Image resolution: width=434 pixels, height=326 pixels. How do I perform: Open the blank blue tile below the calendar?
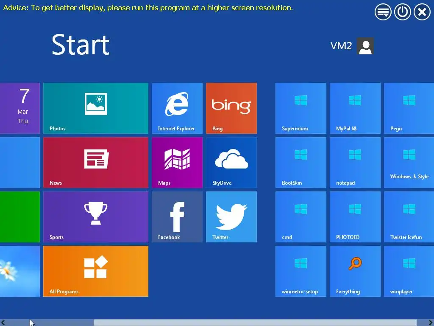click(x=20, y=163)
